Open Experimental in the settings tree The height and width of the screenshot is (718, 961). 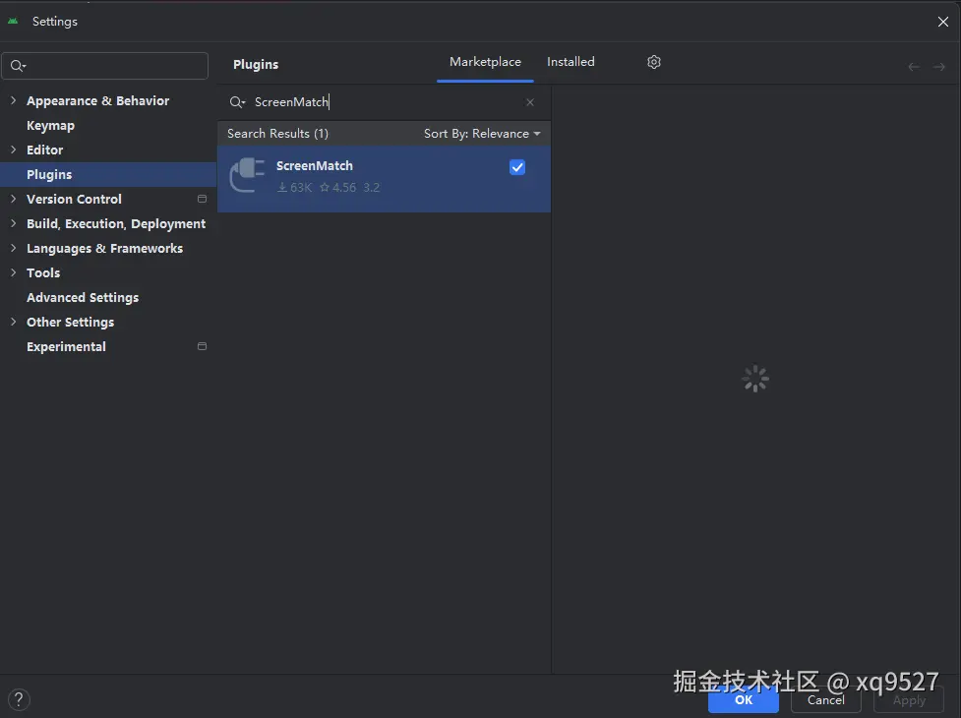[66, 347]
